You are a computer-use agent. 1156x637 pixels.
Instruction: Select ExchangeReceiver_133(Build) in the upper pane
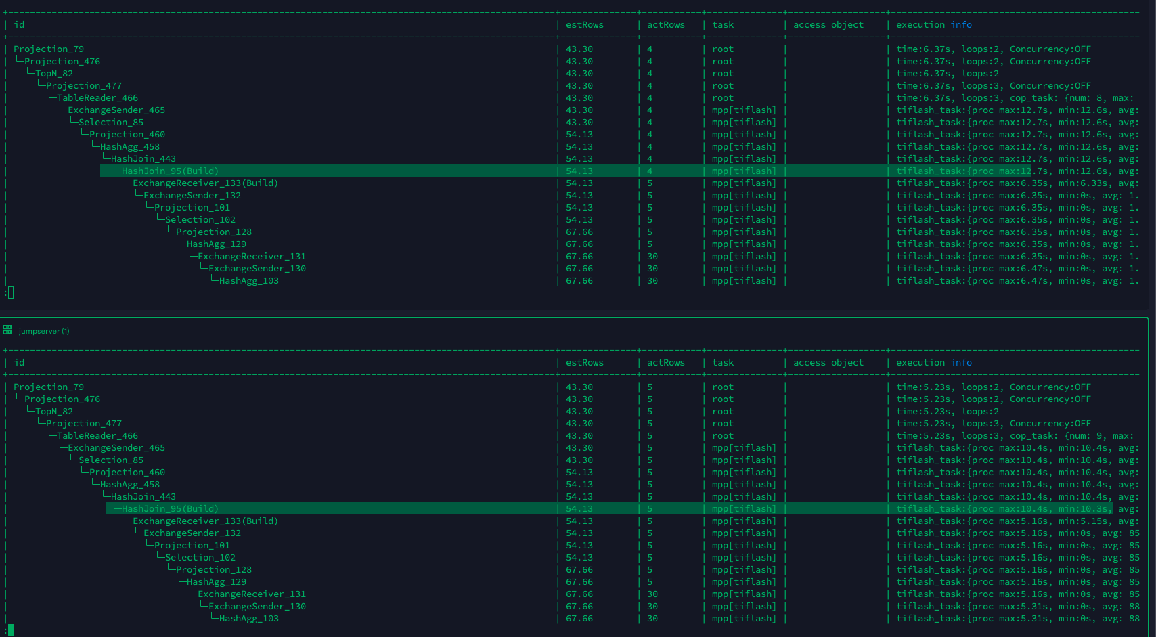point(205,183)
